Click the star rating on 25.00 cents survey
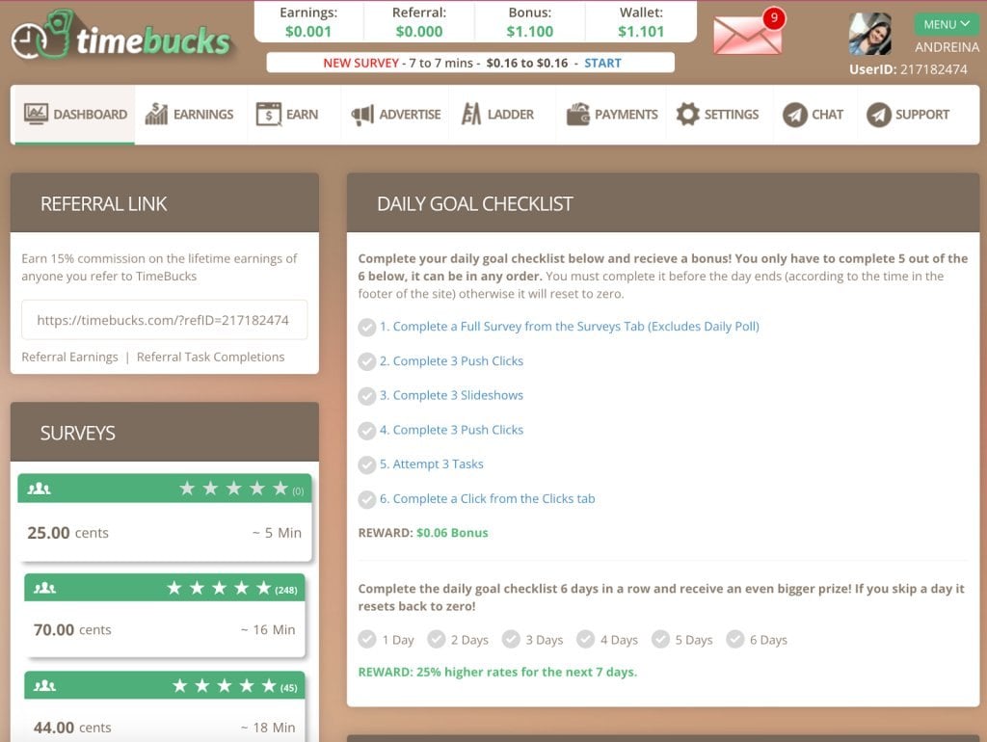Image resolution: width=987 pixels, height=742 pixels. (x=233, y=489)
